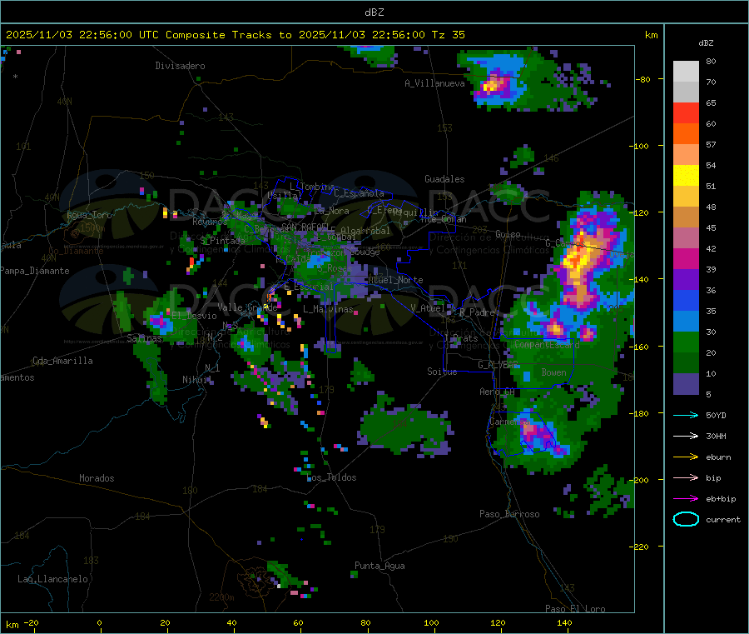Click the 'Soitue' map label
Image resolution: width=749 pixels, height=634 pixels.
442,372
